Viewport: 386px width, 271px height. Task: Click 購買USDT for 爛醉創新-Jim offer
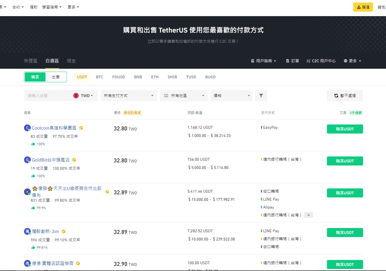point(345,233)
